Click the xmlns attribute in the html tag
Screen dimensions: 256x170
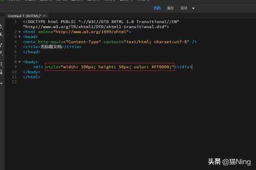[x=44, y=32]
